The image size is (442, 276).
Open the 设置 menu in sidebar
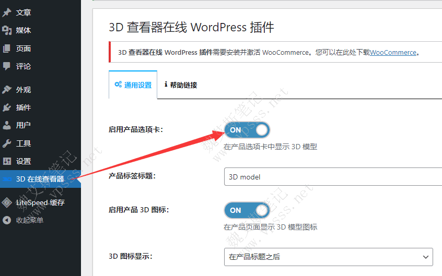24,161
